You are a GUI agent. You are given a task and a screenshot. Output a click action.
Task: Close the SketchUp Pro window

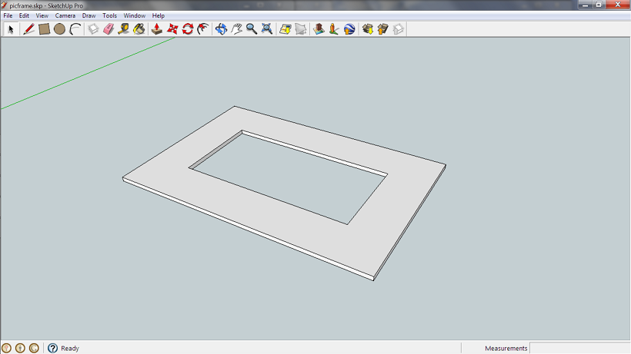(x=618, y=5)
